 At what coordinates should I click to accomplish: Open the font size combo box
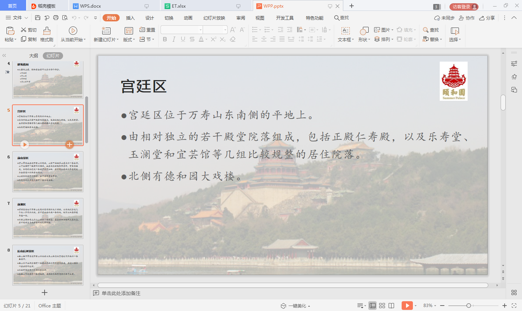tap(215, 30)
